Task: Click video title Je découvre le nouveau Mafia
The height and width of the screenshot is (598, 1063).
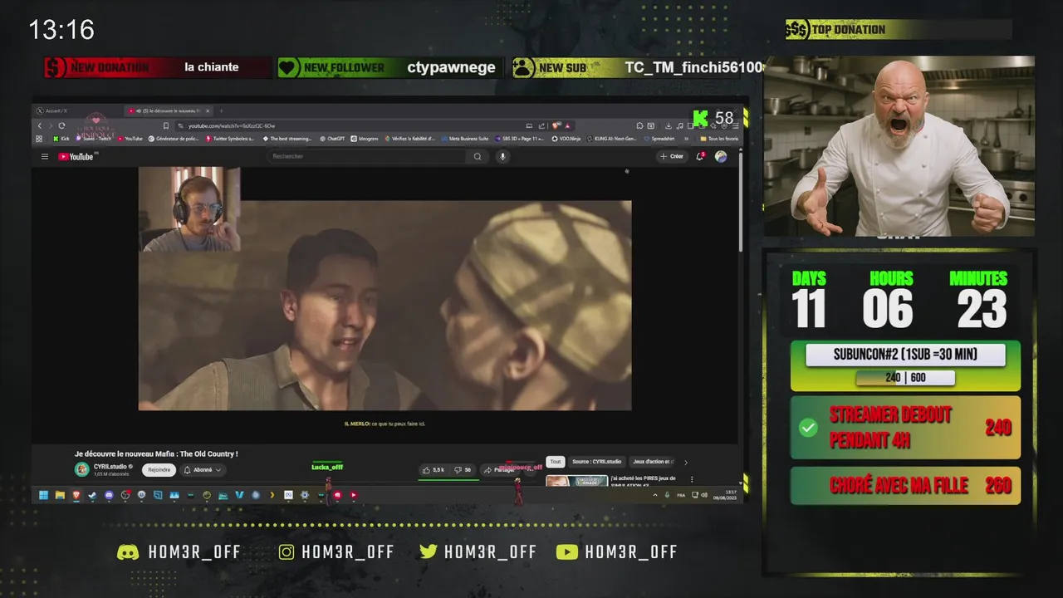Action: [x=156, y=454]
